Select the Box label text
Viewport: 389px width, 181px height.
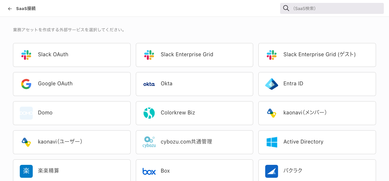pos(165,171)
